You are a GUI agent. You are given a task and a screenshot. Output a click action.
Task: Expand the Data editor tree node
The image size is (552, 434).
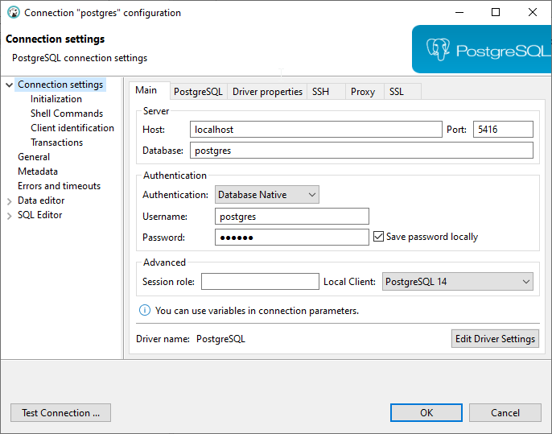[x=10, y=201]
